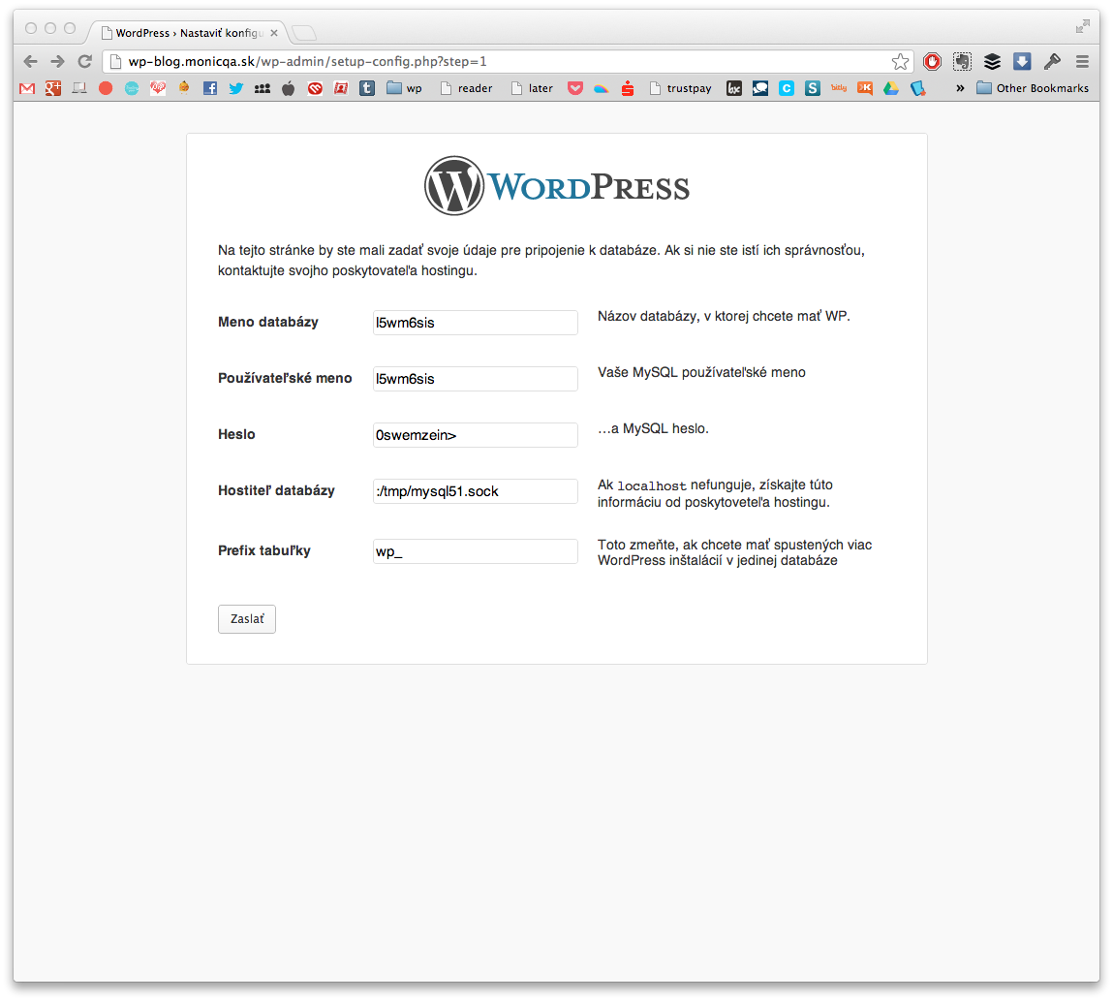1113x1001 pixels.
Task: Open Chrome tools via the wrench icon
Action: (x=1052, y=61)
